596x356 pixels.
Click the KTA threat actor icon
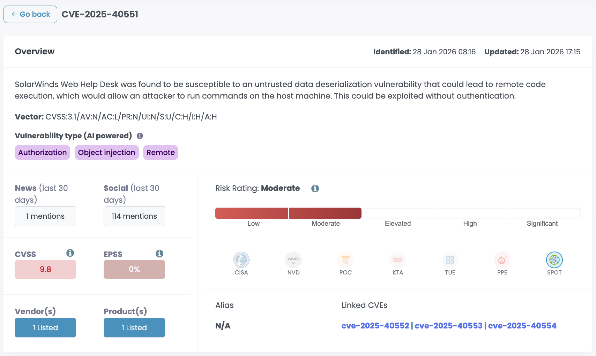point(398,260)
